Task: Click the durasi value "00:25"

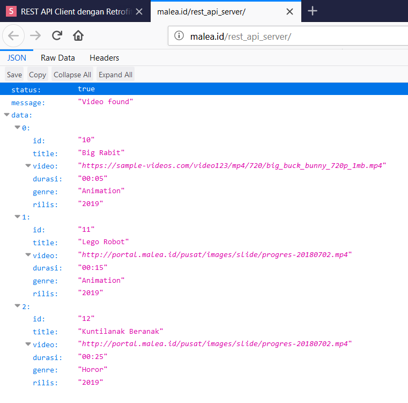Action: click(x=93, y=357)
